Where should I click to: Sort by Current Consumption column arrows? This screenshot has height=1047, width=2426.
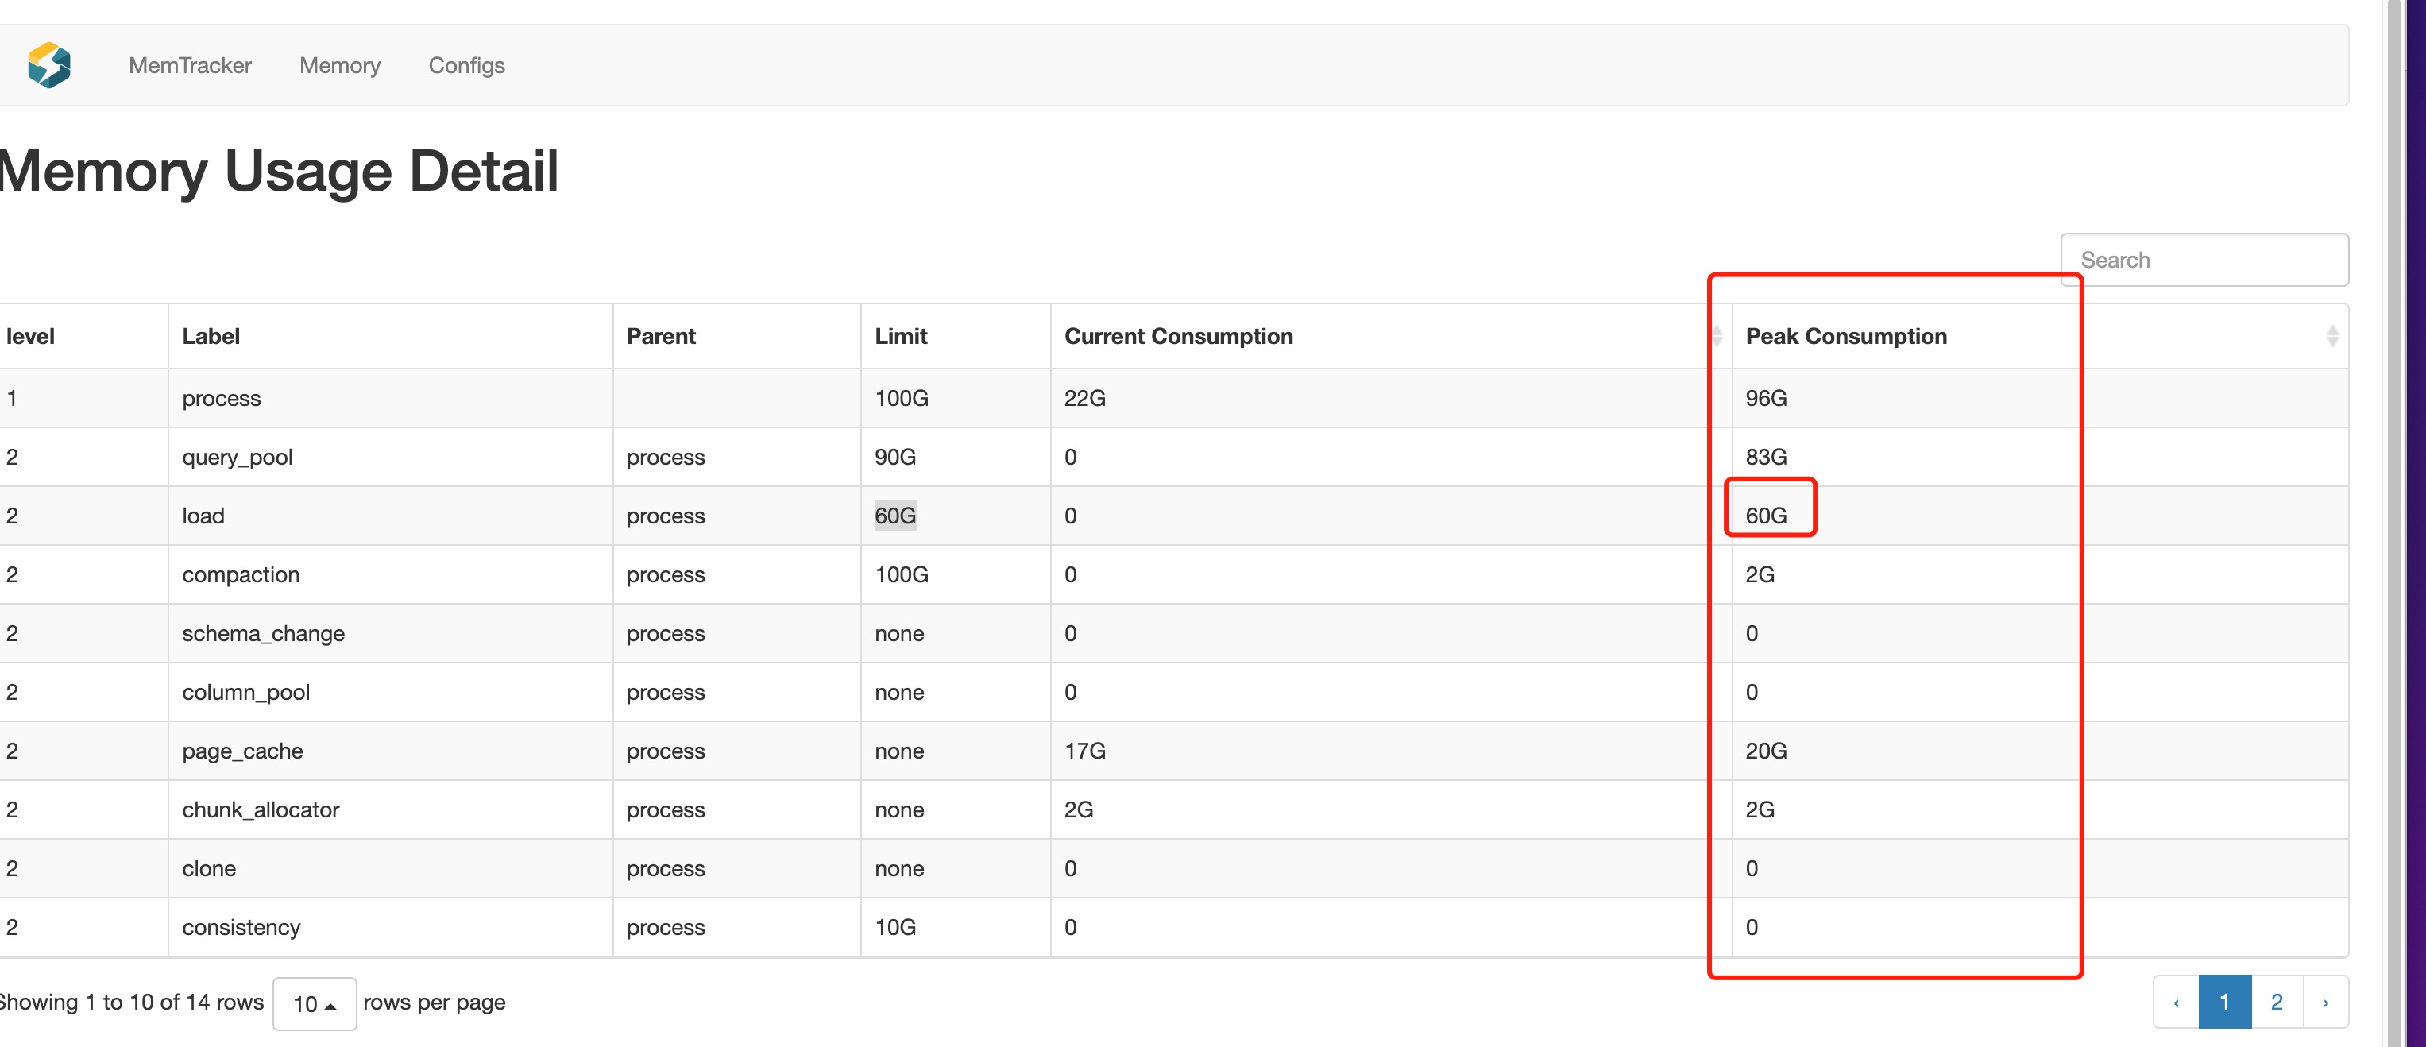tap(1717, 336)
